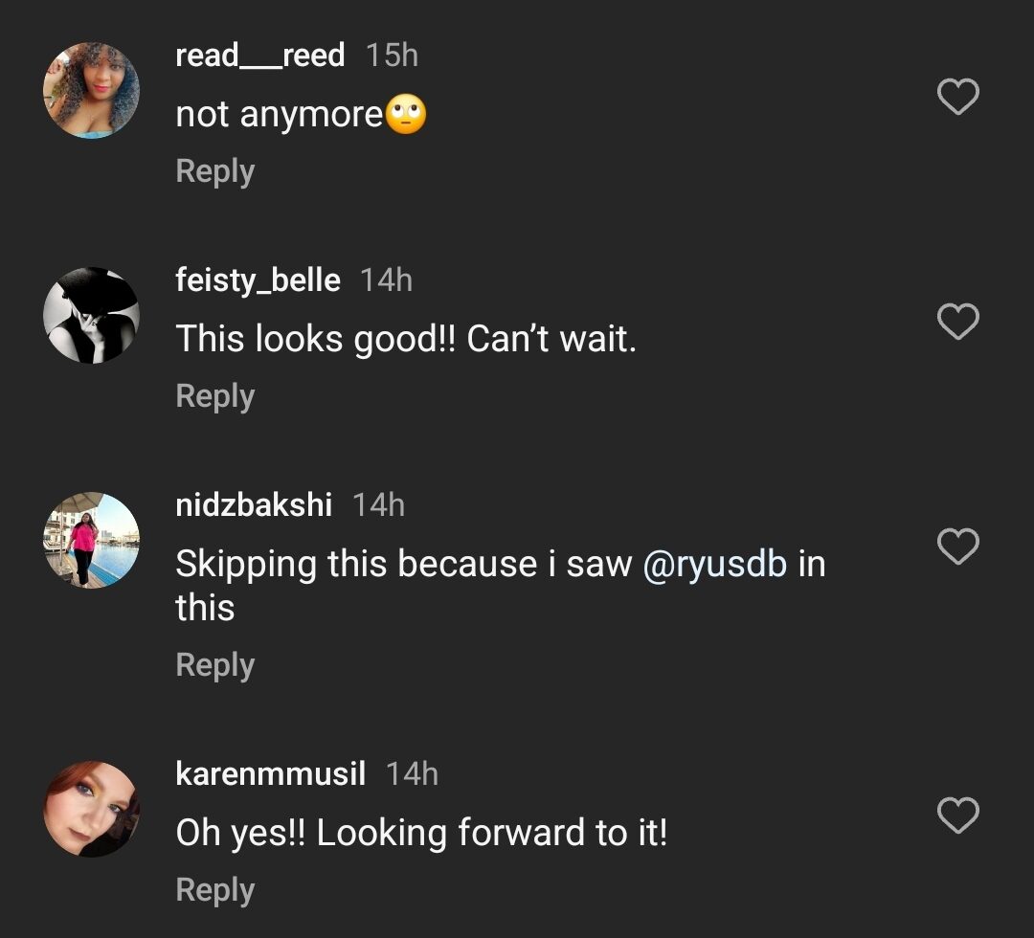Reply to read___reed's comment
This screenshot has height=938, width=1034.
(214, 171)
